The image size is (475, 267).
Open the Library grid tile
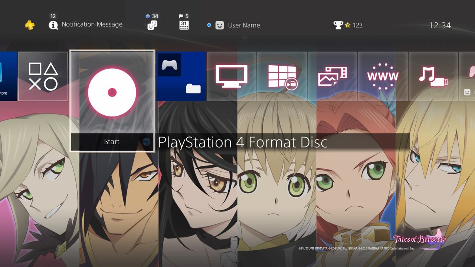pyautogui.click(x=282, y=76)
